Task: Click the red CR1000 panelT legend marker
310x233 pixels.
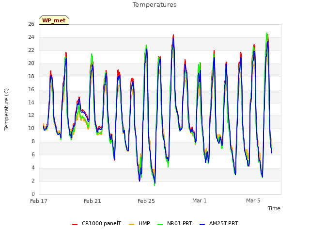Action: pos(75,224)
